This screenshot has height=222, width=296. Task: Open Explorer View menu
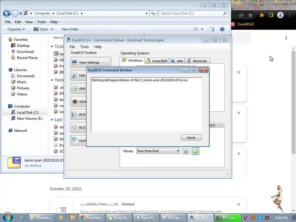(x=29, y=22)
